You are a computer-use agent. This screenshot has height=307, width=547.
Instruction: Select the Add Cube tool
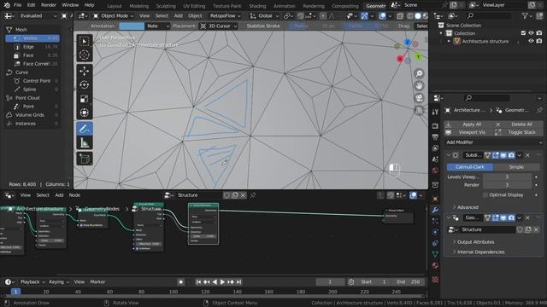84,159
